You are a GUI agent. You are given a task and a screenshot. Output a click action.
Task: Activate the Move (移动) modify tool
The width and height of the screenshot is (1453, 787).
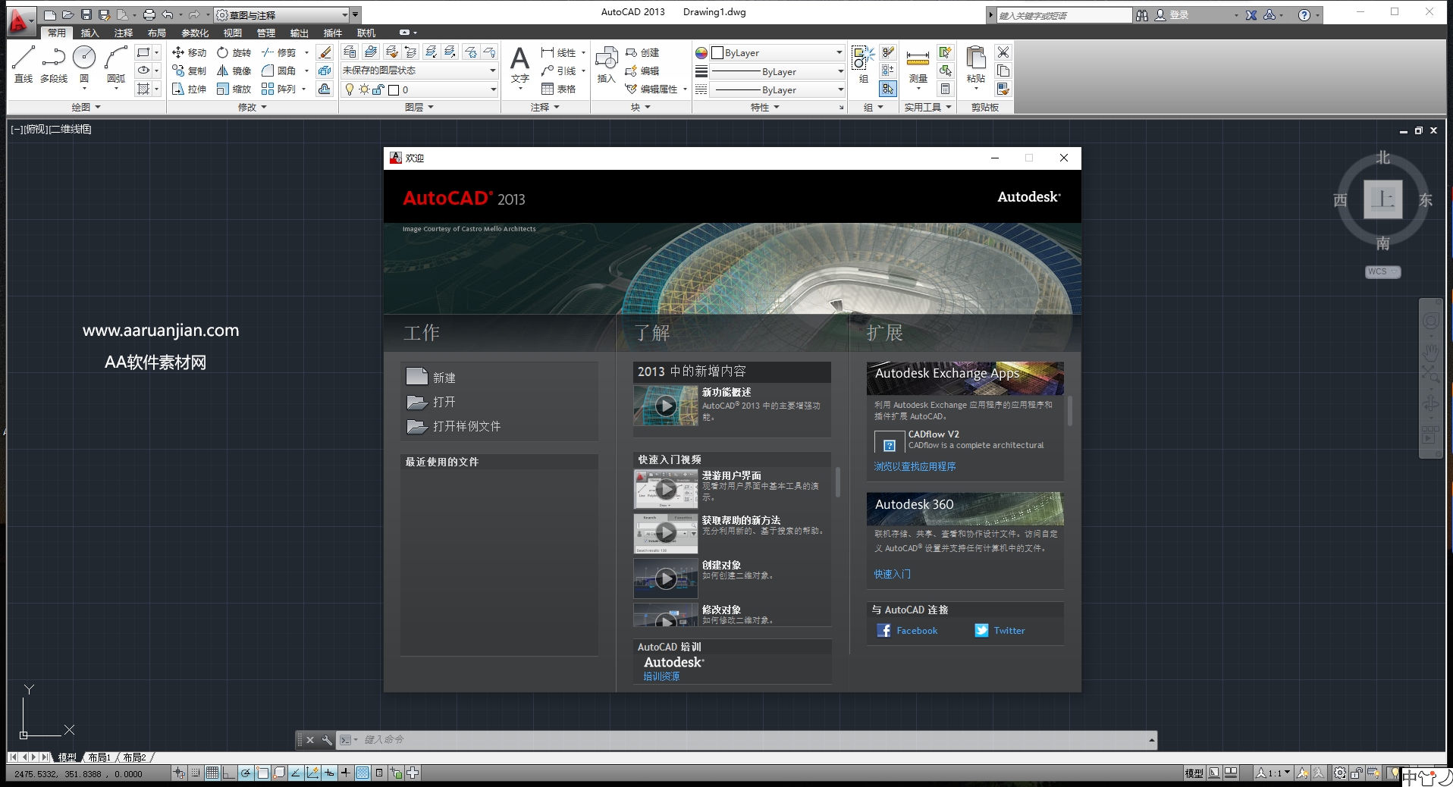click(x=189, y=52)
